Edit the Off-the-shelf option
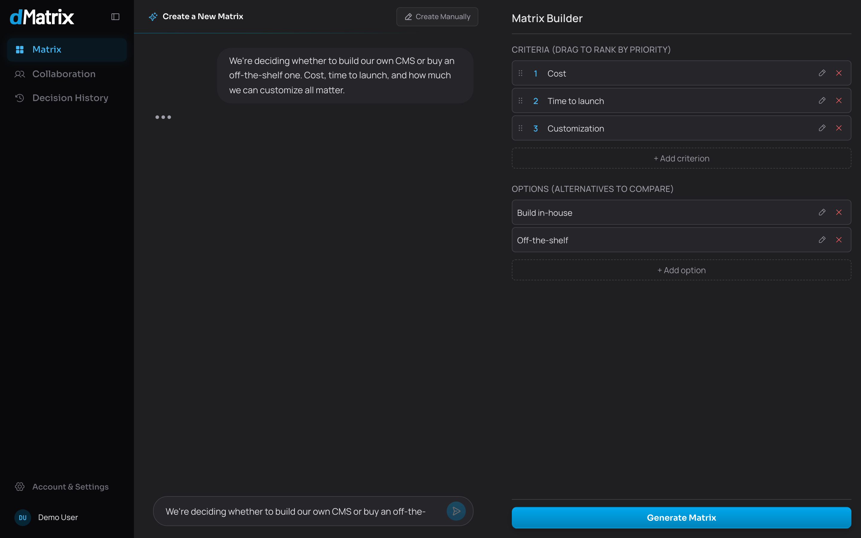The width and height of the screenshot is (861, 538). [x=822, y=239]
